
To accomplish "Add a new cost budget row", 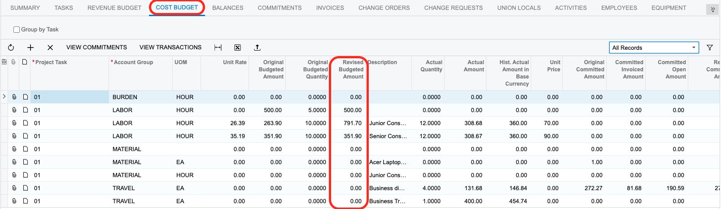I will [31, 48].
